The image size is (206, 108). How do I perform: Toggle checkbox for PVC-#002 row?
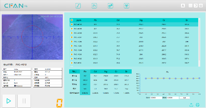pos(72,59)
